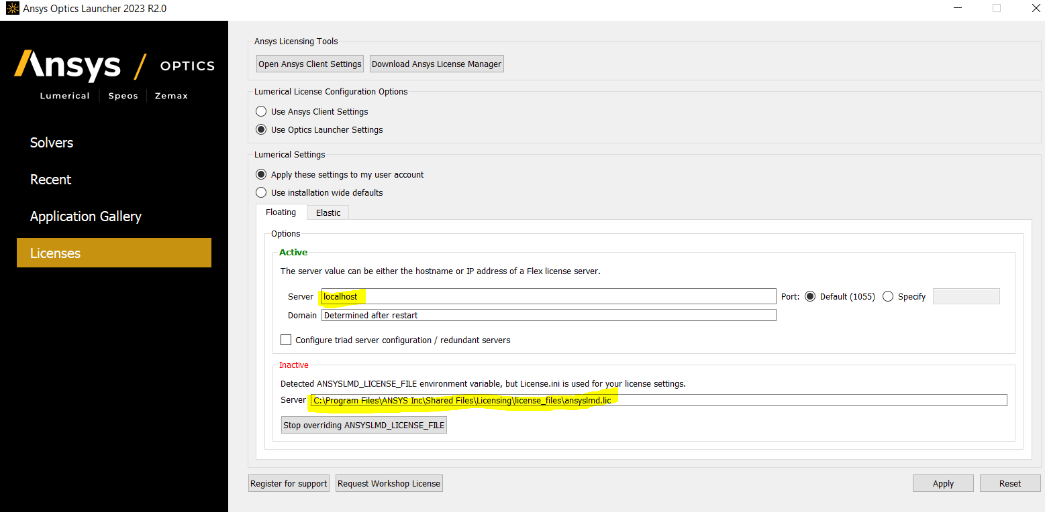Open the Solvers section
Viewport: 1045px width, 512px height.
pyautogui.click(x=52, y=143)
